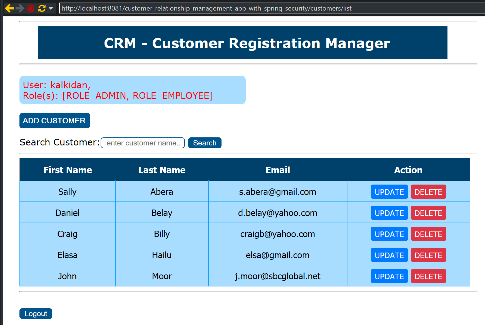This screenshot has height=325, width=485.
Task: Click the yellow refresh page icon
Action: tap(42, 8)
